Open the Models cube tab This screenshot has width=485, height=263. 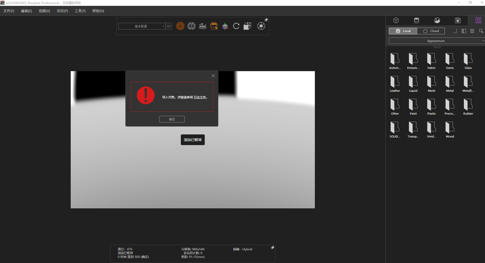click(396, 20)
